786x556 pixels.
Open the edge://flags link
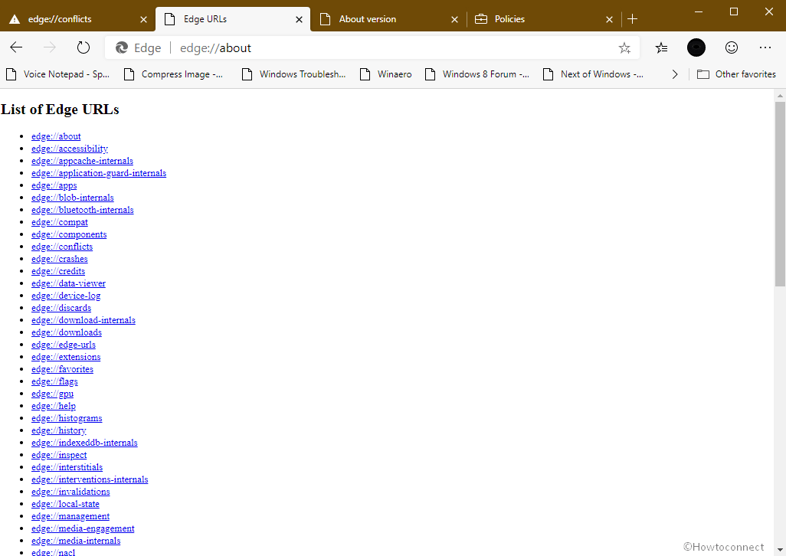tap(54, 381)
